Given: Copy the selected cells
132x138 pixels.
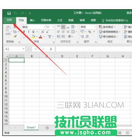Looking at the screenshot, I should point(15,32).
